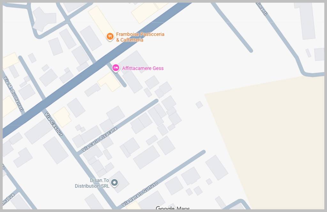Click the orange restaurant pin for Framboise Pasticceria
The image size is (327, 212).
[110, 37]
